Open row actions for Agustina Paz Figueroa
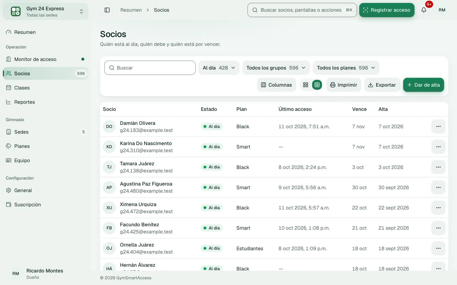 tap(438, 188)
